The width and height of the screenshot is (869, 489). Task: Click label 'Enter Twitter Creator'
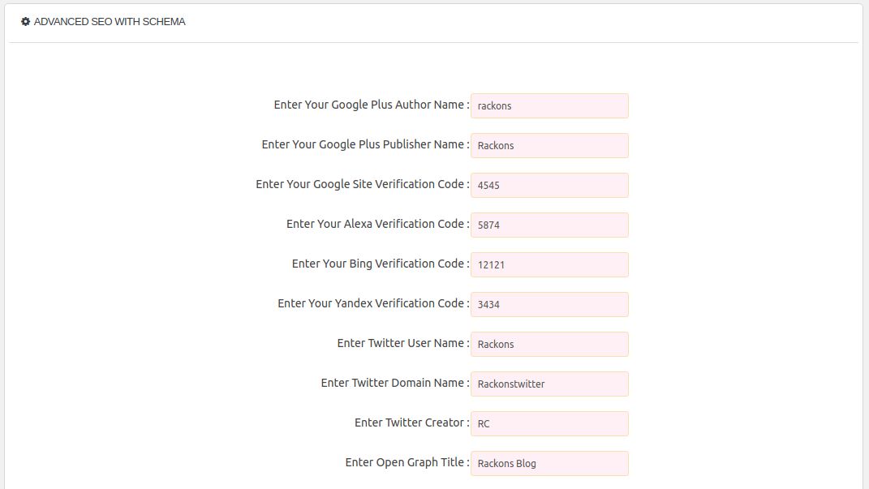coord(411,423)
